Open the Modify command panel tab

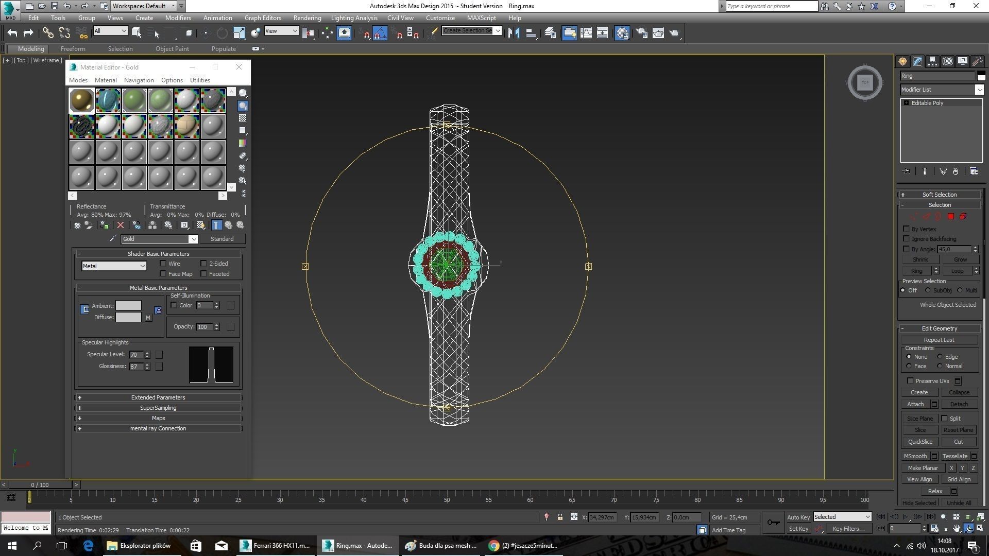917,61
